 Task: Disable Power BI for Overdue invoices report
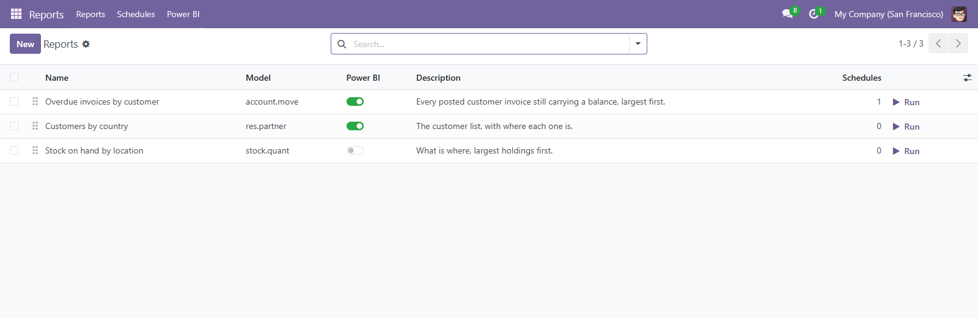pos(355,102)
